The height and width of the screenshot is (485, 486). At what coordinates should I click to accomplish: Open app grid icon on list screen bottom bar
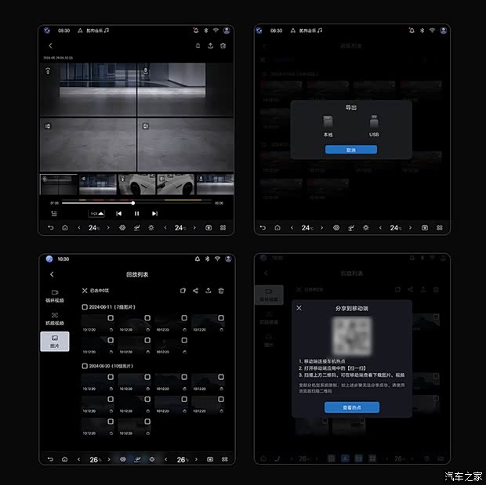pos(225,459)
